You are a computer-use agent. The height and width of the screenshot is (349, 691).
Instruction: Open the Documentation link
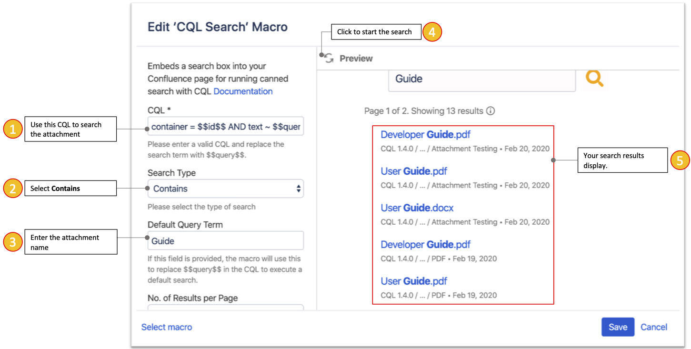tap(243, 91)
